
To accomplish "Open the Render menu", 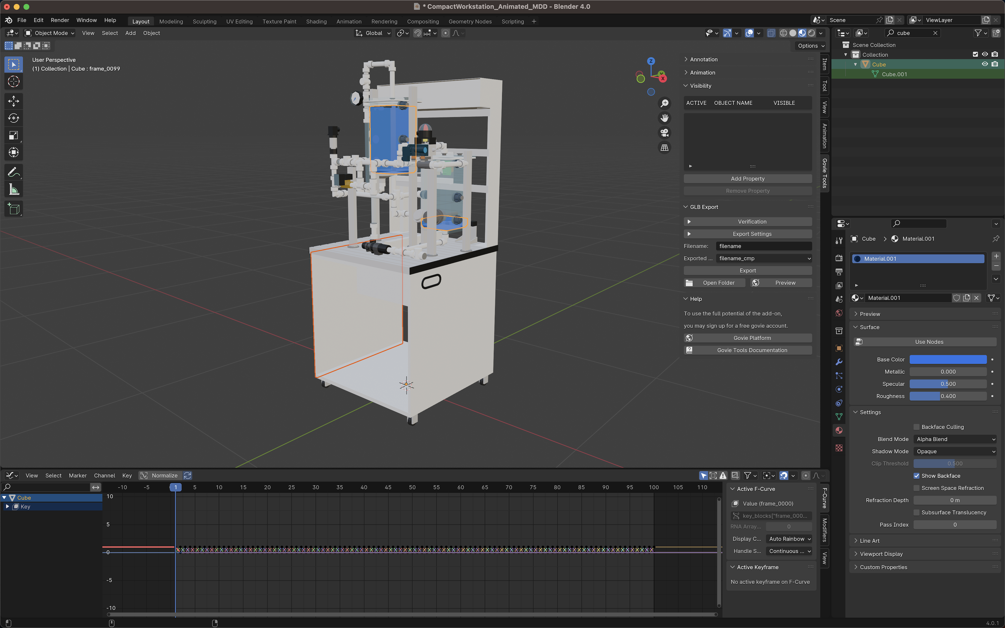I will [x=60, y=20].
